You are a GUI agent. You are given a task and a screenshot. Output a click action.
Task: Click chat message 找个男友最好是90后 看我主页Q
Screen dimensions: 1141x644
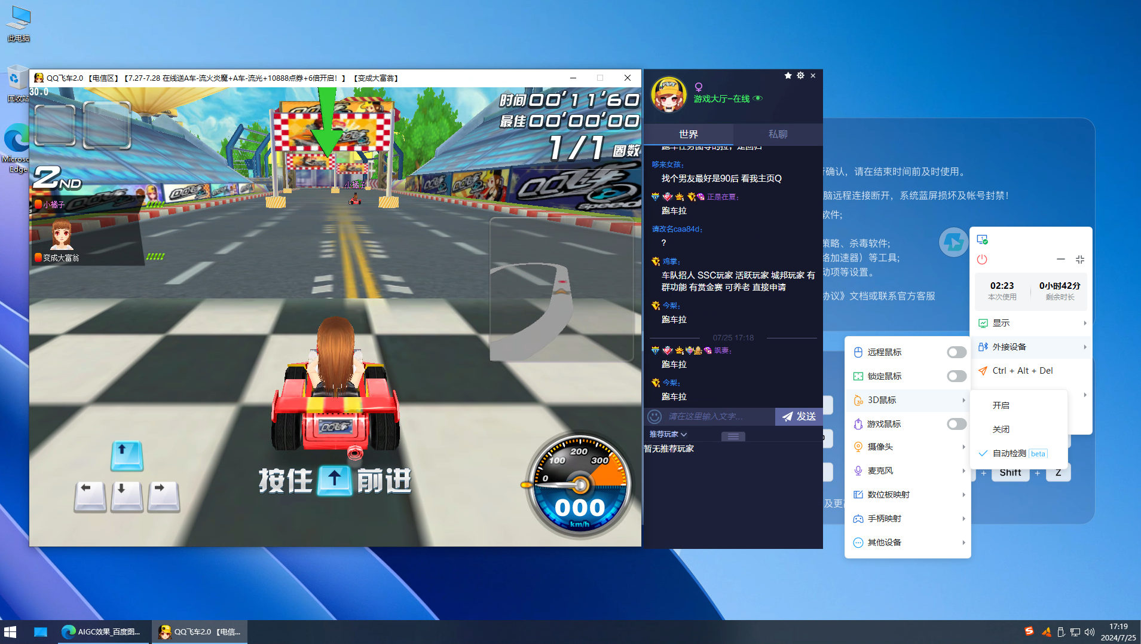721,178
